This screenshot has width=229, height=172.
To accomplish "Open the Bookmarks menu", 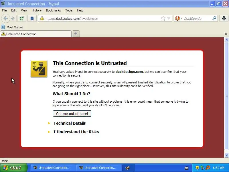I will (x=54, y=10).
